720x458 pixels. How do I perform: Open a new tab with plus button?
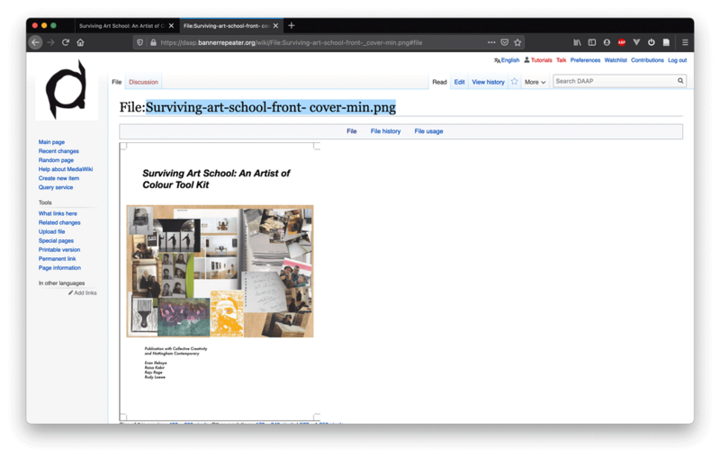(291, 25)
